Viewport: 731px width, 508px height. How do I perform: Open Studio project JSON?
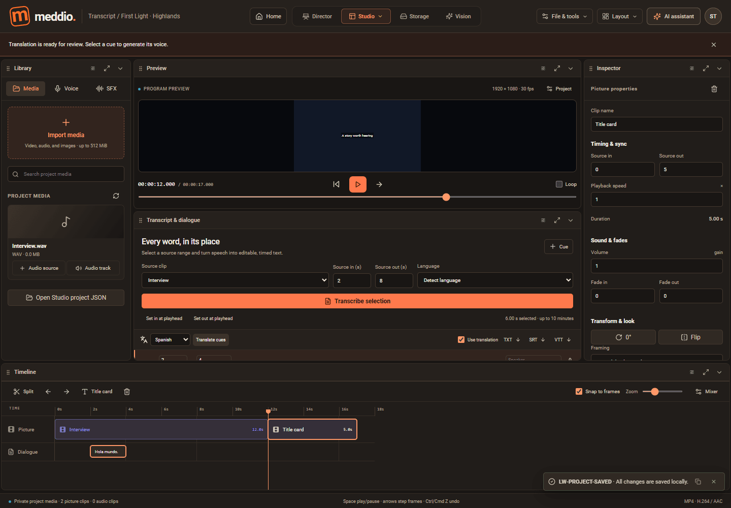[x=66, y=298]
